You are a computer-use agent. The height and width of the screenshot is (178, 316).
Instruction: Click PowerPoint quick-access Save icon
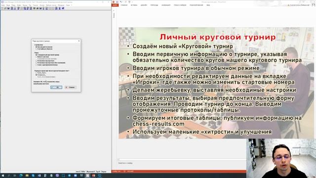(x=117, y=2)
